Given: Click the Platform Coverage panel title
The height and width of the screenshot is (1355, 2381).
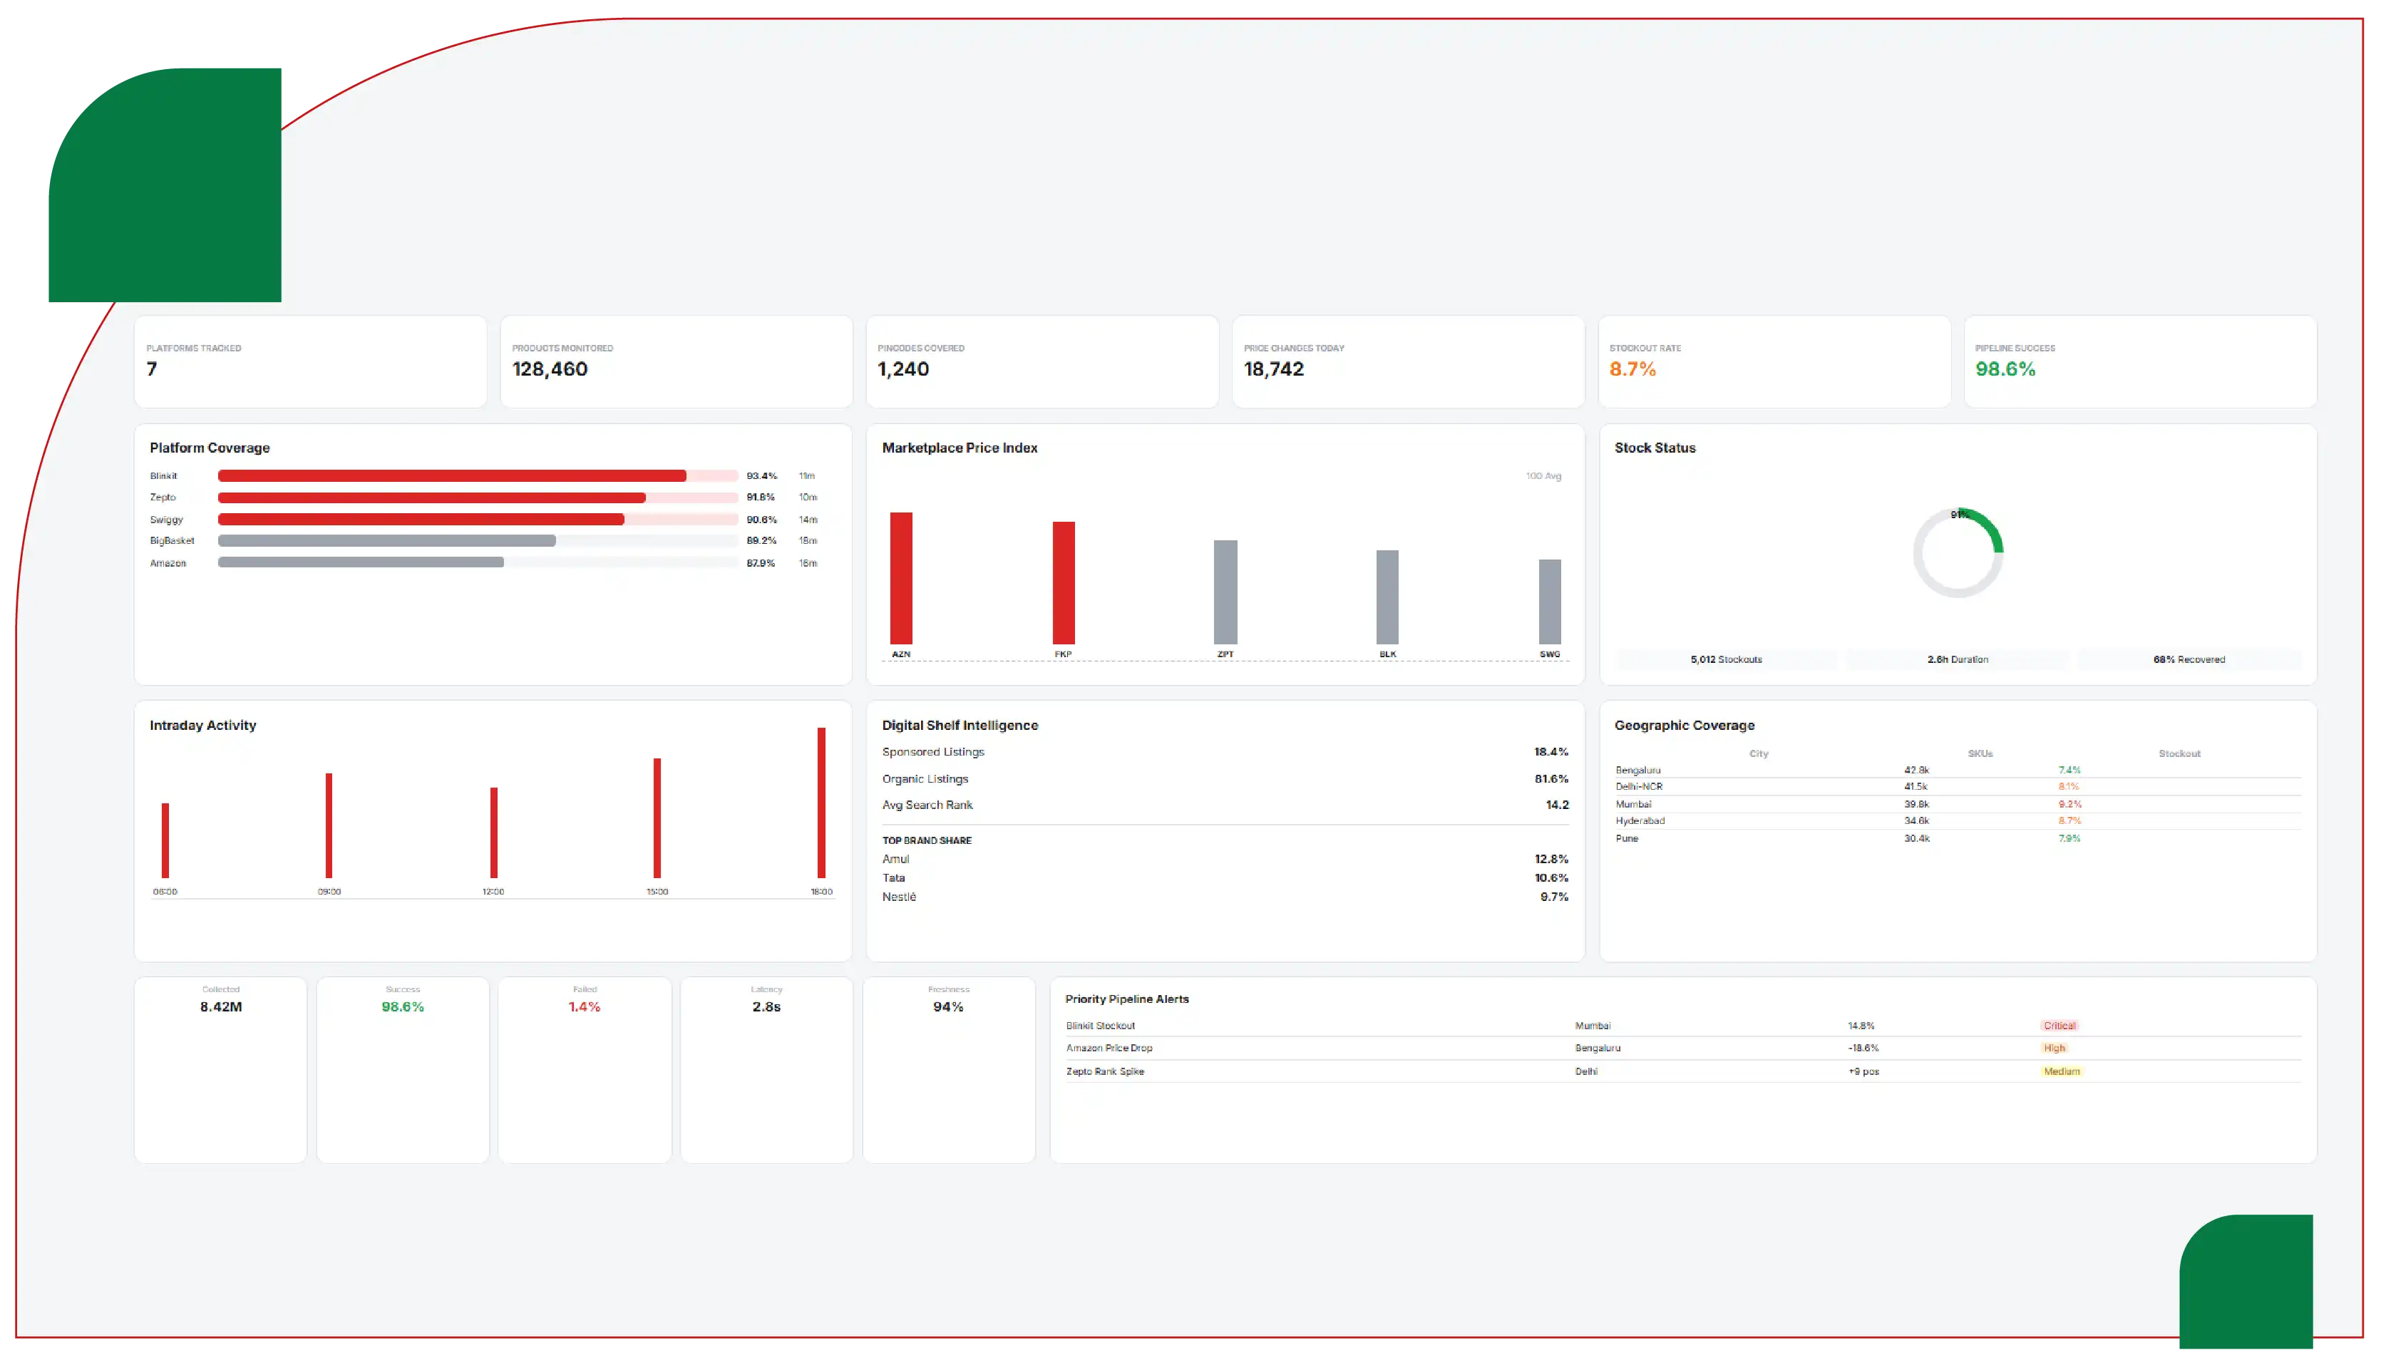Looking at the screenshot, I should [x=210, y=448].
